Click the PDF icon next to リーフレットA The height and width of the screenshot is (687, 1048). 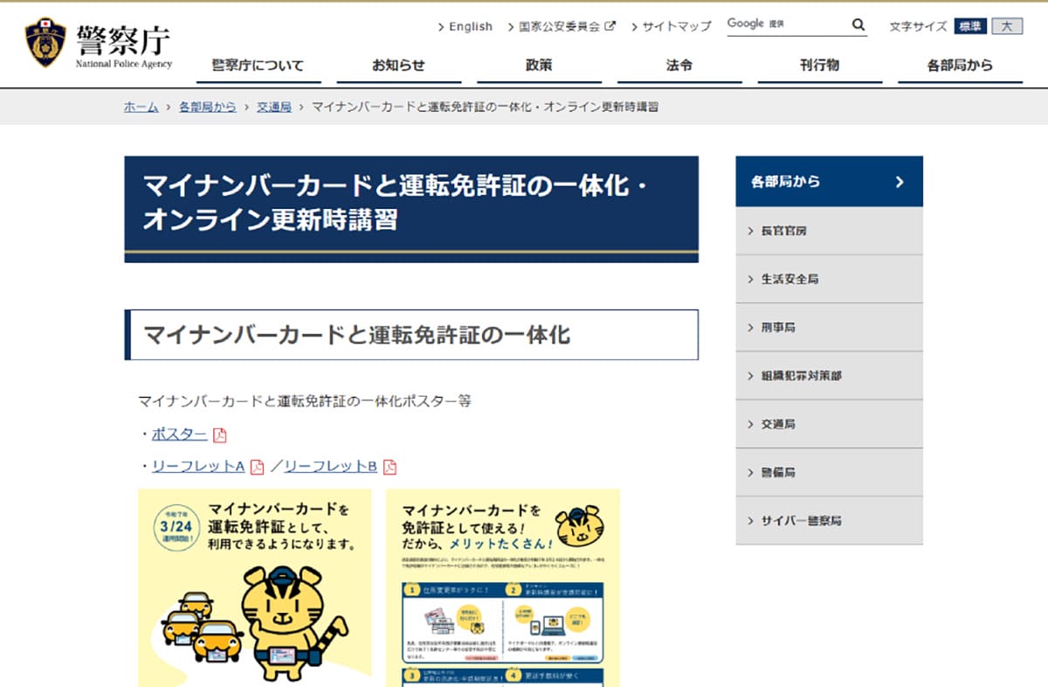coord(257,467)
